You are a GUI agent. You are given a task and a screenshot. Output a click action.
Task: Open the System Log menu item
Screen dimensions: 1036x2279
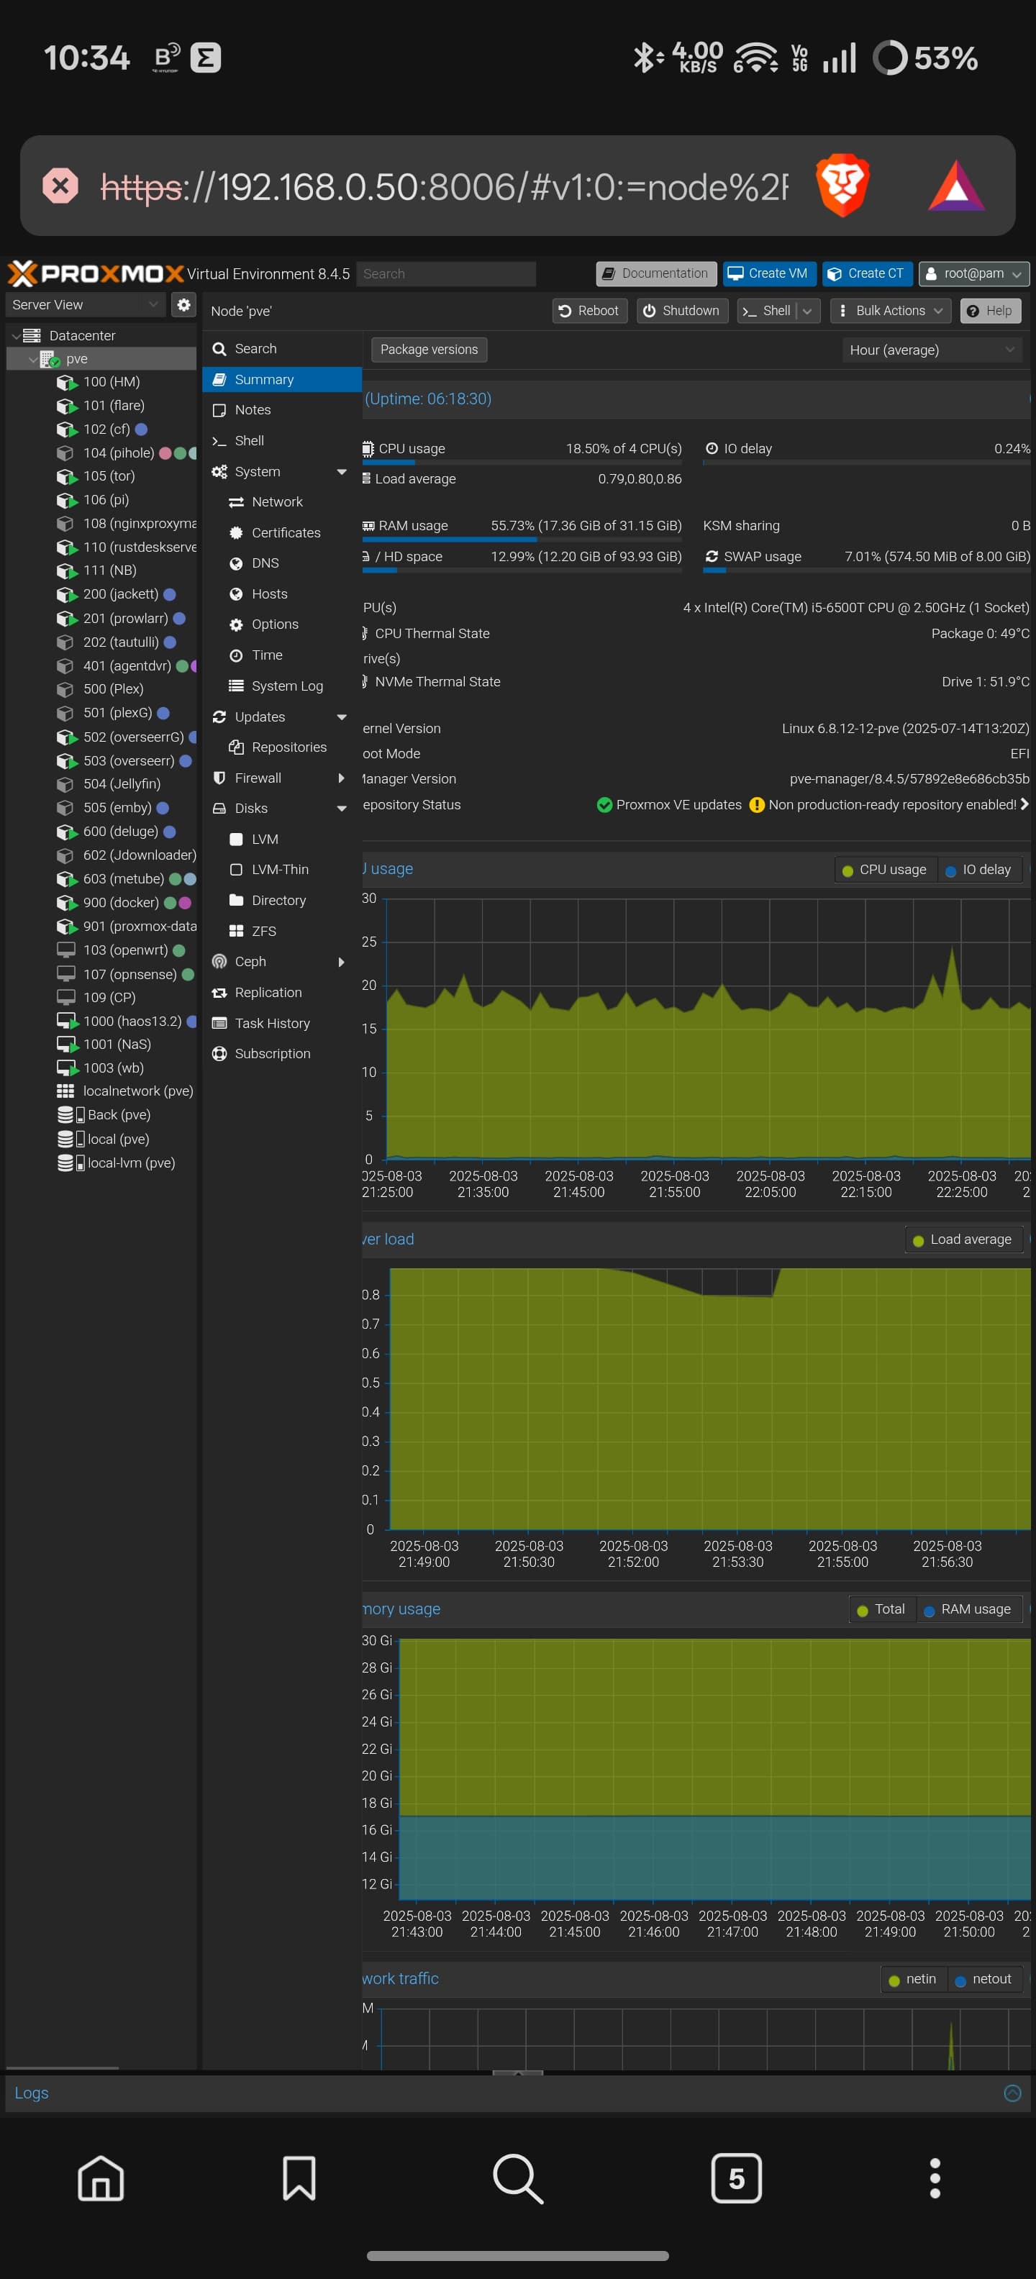[x=282, y=686]
